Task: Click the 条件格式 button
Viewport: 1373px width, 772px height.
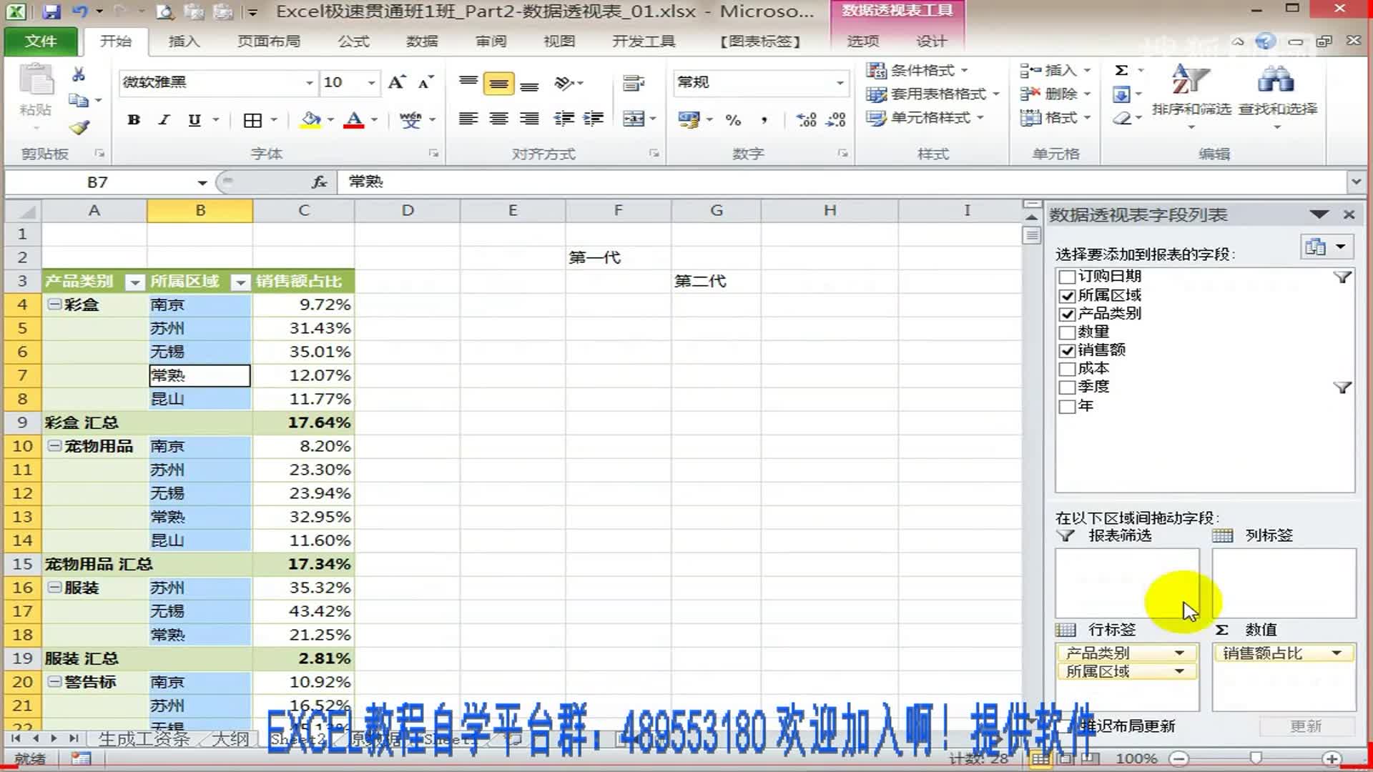Action: click(x=917, y=70)
